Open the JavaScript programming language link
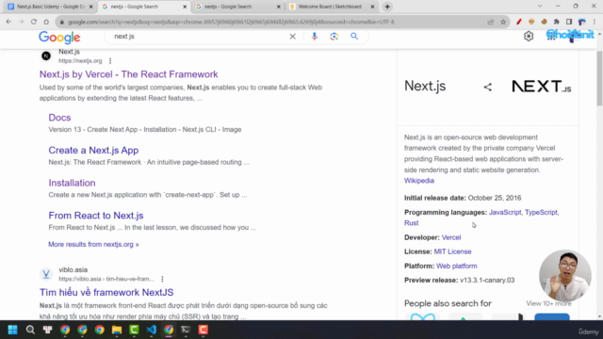Viewport: 603px width, 339px height. 505,212
